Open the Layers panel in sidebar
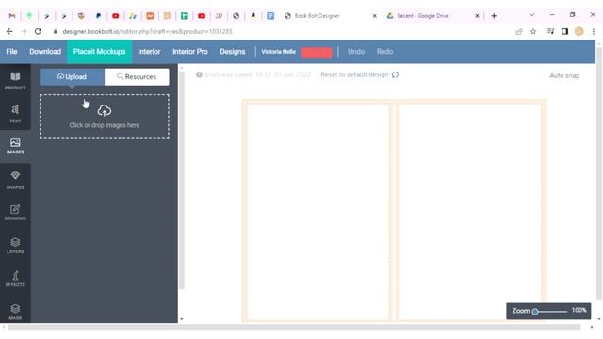The width and height of the screenshot is (603, 339). 15,246
